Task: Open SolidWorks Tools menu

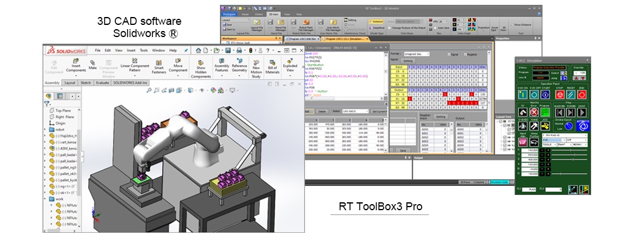Action: pos(144,50)
